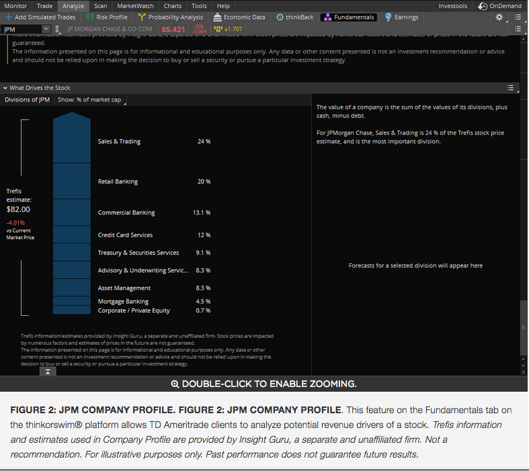Click the scrollbar down arrow
529x471 pixels.
(x=523, y=366)
